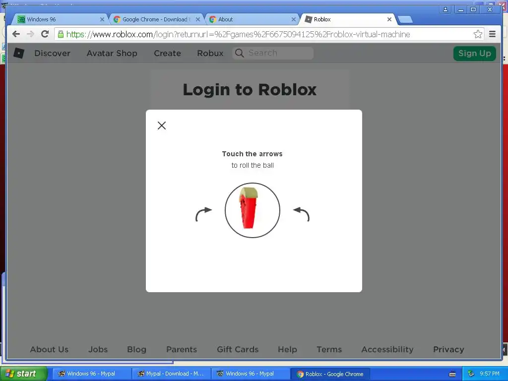508x381 pixels.
Task: Open Robux in Roblox navbar
Action: point(210,53)
